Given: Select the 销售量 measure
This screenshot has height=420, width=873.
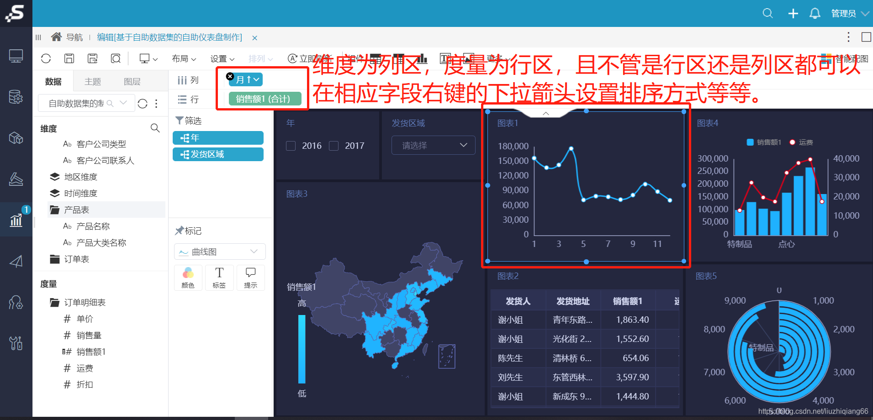Looking at the screenshot, I should pyautogui.click(x=89, y=336).
